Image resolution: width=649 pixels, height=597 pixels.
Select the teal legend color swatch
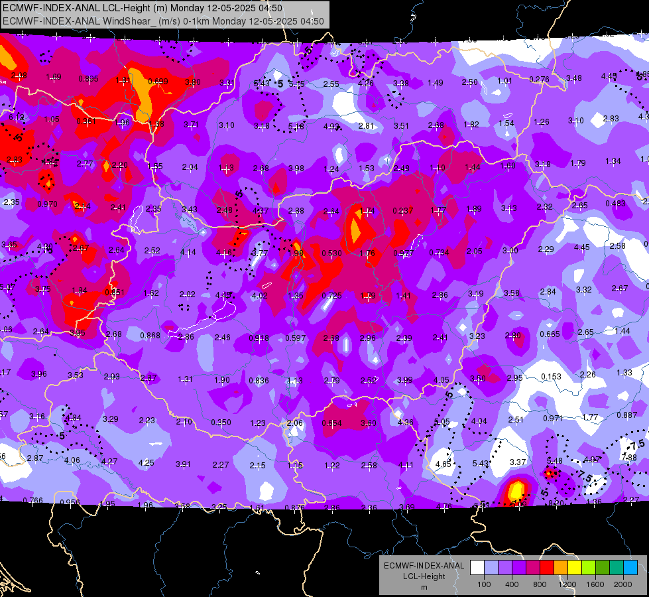click(x=617, y=568)
